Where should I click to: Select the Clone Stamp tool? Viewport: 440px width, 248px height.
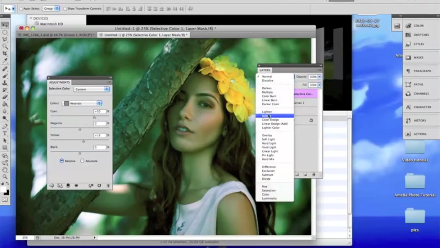5,83
